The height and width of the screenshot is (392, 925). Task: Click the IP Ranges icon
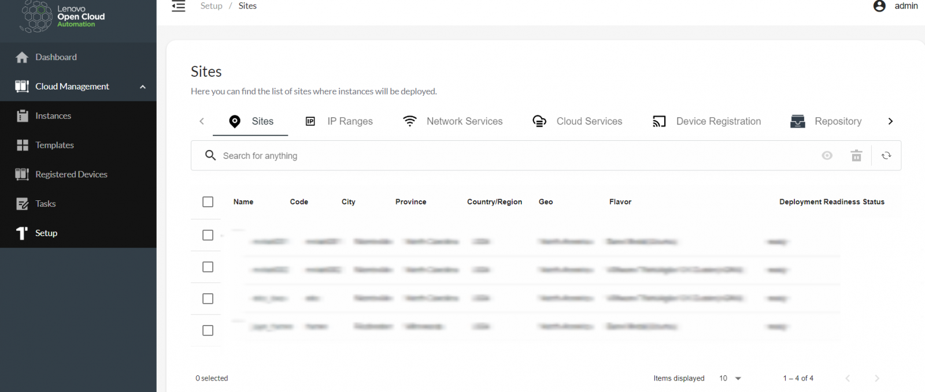(x=310, y=121)
